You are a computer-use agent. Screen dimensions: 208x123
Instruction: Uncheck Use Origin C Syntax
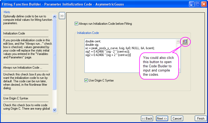[86, 80]
